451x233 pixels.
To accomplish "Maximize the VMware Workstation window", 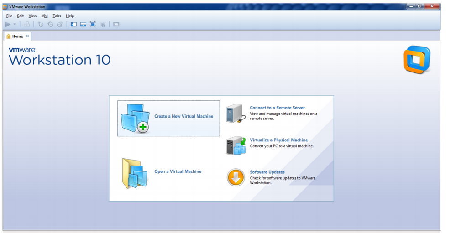I will coord(420,6).
